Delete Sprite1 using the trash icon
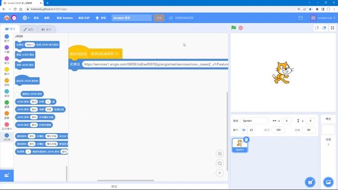Viewport: 338px width, 190px height. 247,140
